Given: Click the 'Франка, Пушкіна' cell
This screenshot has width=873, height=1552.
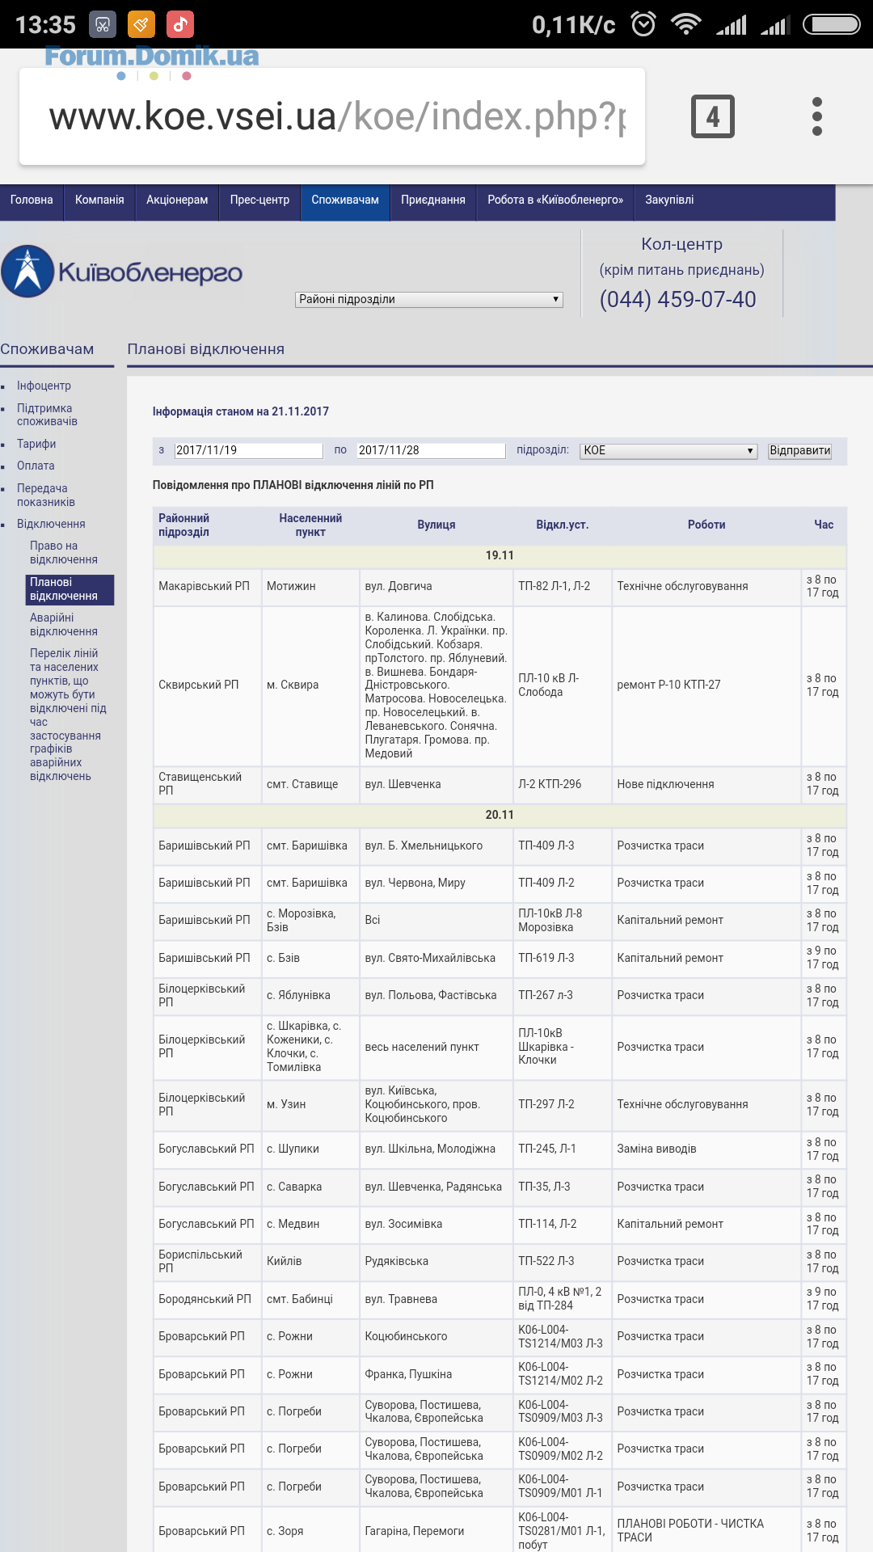Looking at the screenshot, I should coord(436,1374).
